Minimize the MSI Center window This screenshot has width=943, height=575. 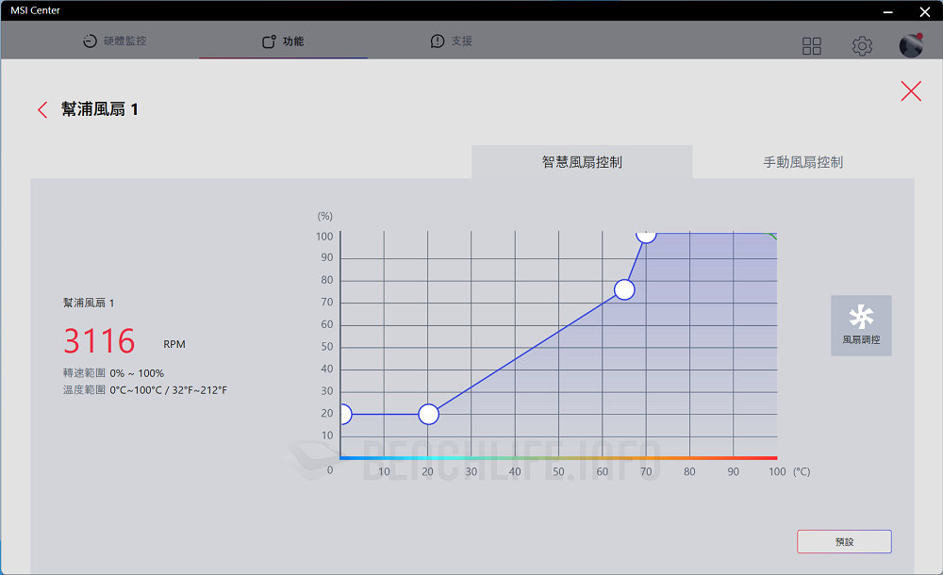click(886, 10)
